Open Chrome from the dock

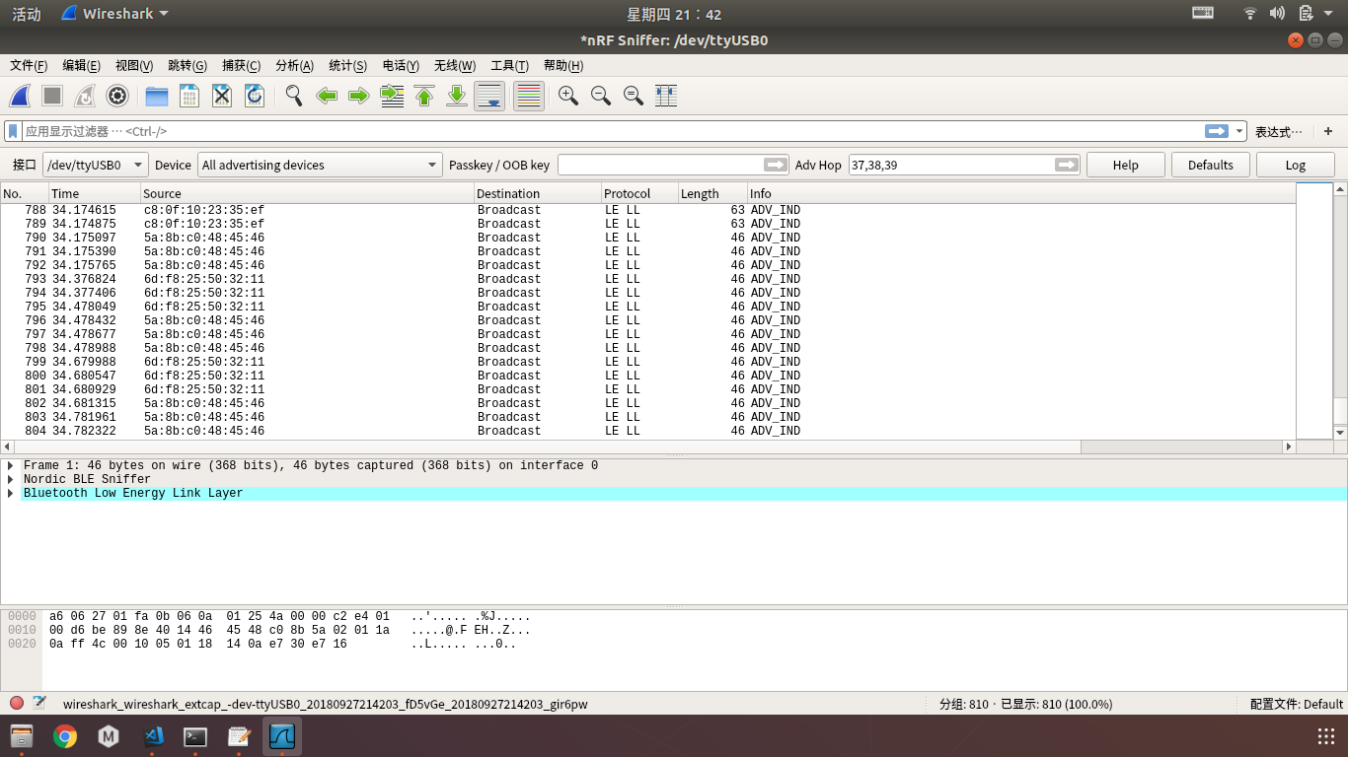(x=65, y=736)
